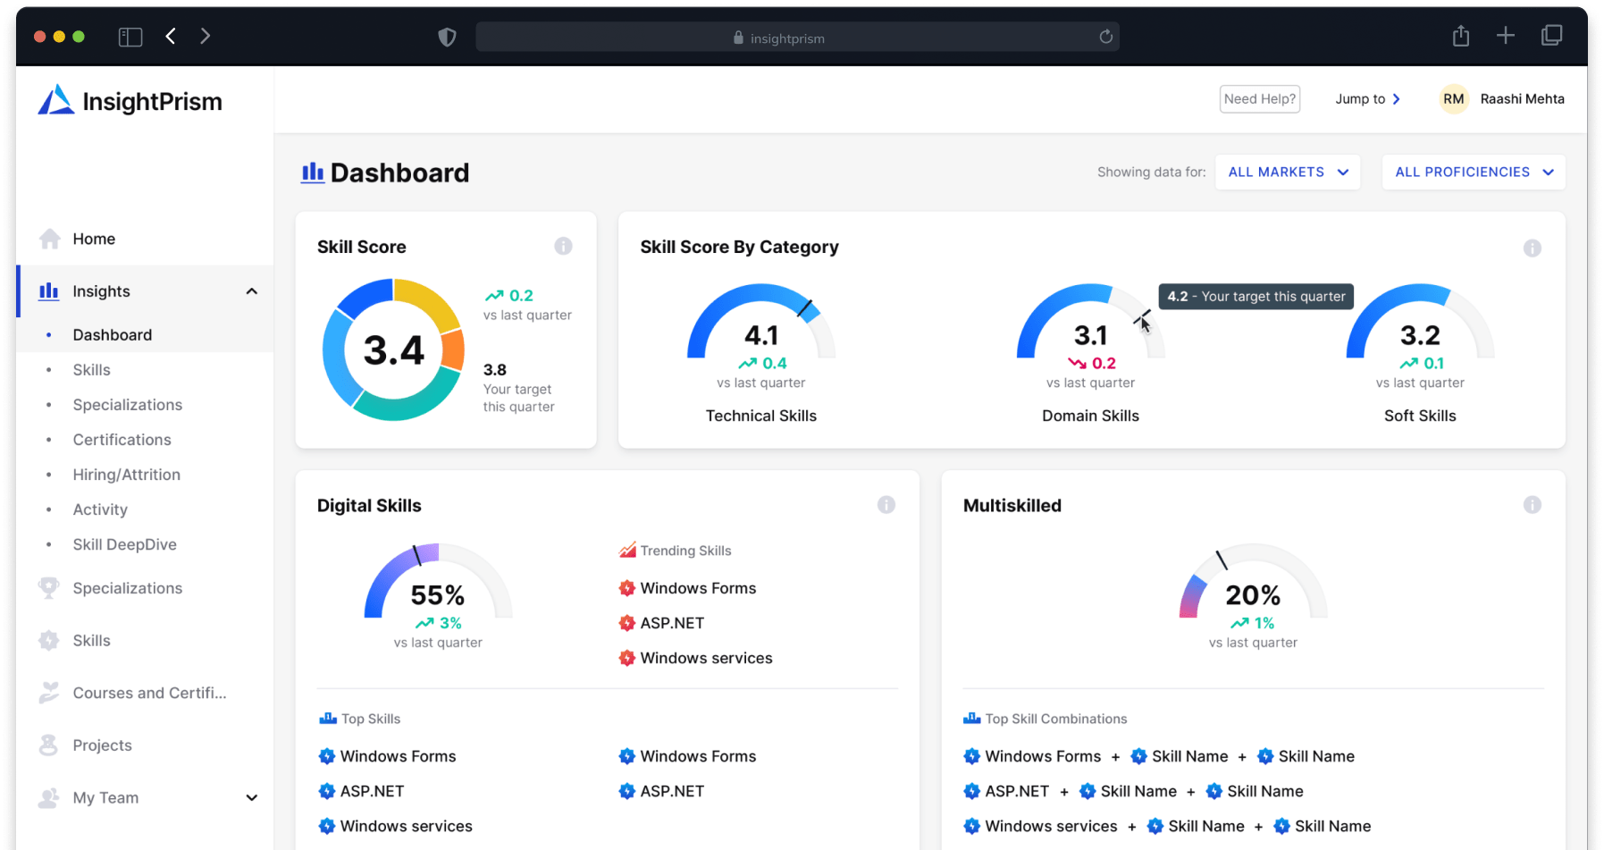
Task: Open the Certifications submenu item
Action: click(122, 440)
